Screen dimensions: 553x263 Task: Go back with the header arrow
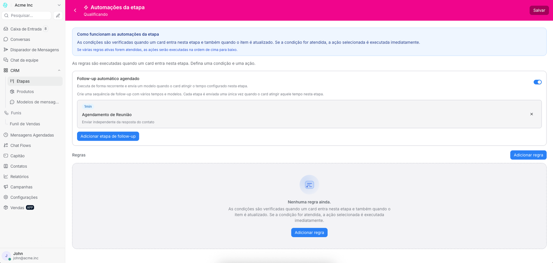coord(75,10)
